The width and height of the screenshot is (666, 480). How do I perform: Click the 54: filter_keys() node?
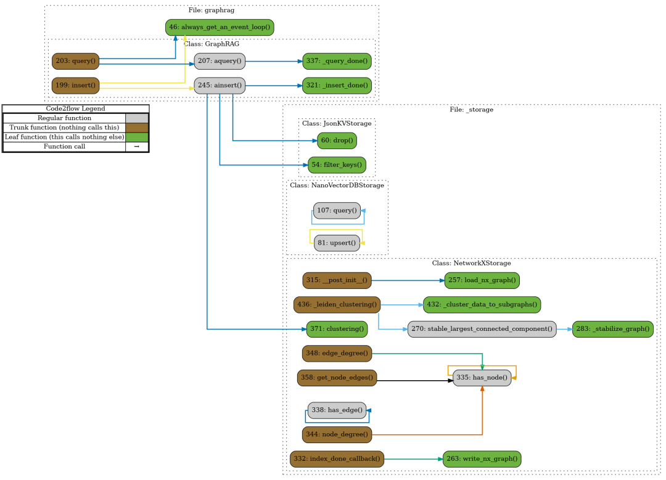(x=337, y=165)
